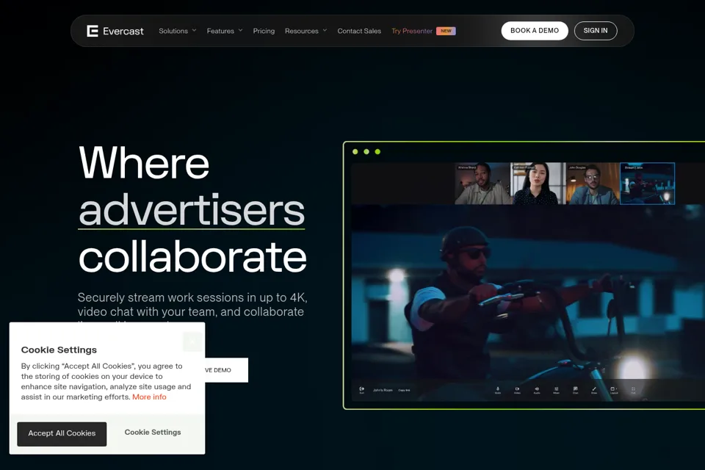The image size is (705, 470).
Task: Click Copy link in the video toolbar
Action: coord(404,391)
